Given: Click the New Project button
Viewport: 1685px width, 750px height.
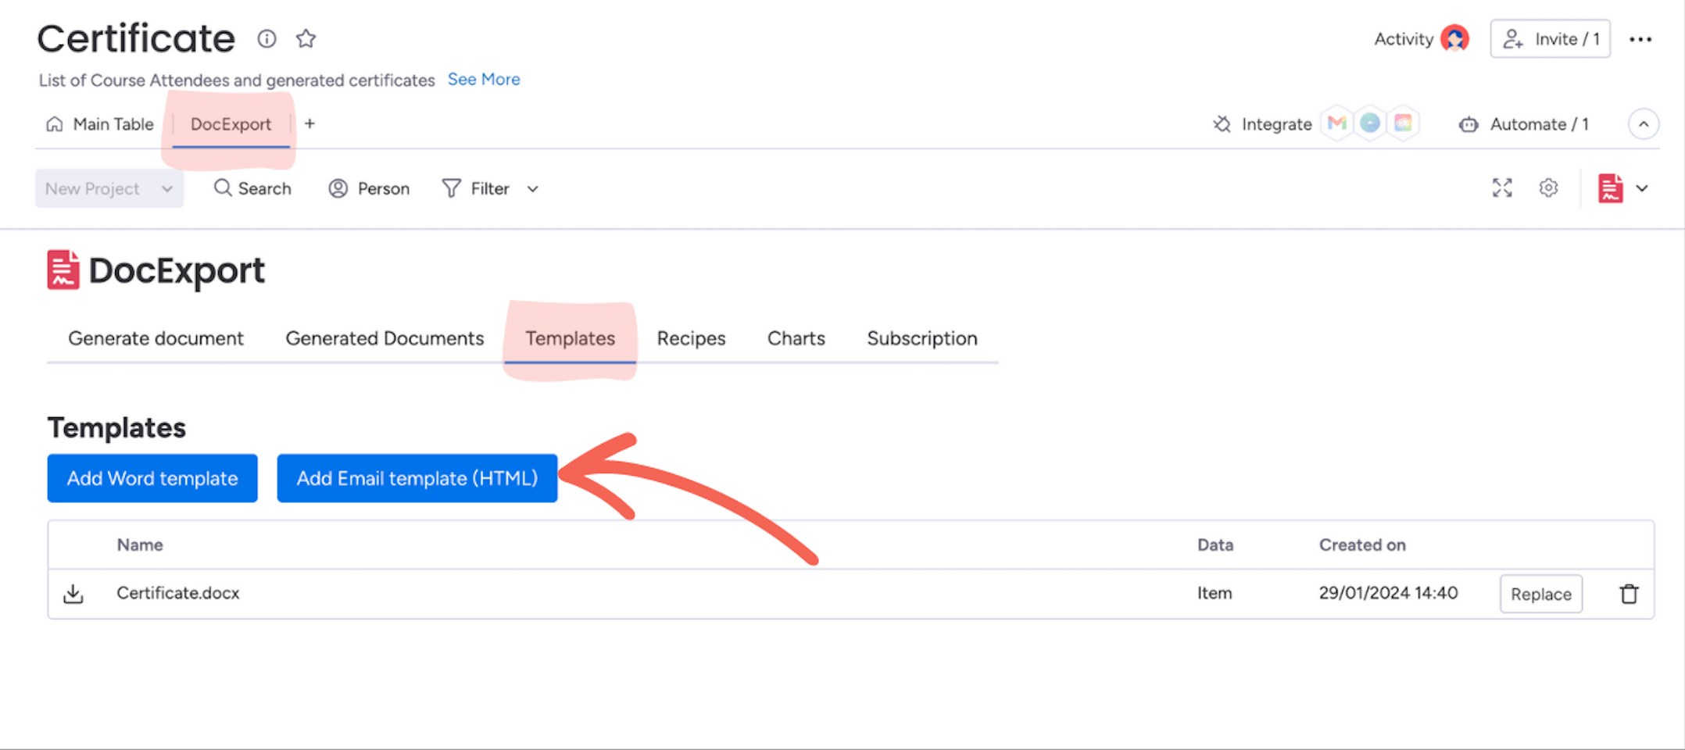Looking at the screenshot, I should coord(92,188).
